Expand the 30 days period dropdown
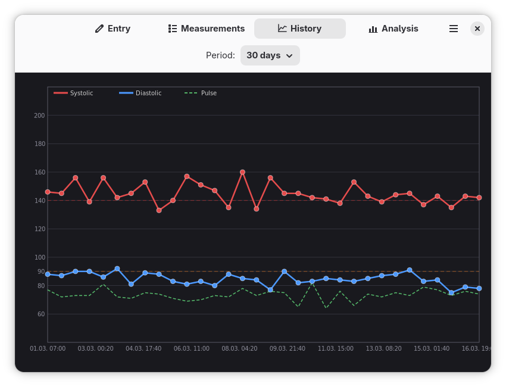The width and height of the screenshot is (506, 387). coord(270,55)
